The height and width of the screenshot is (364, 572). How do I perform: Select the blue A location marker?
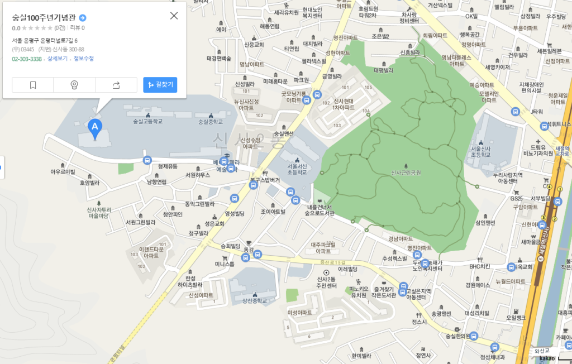[x=95, y=127]
